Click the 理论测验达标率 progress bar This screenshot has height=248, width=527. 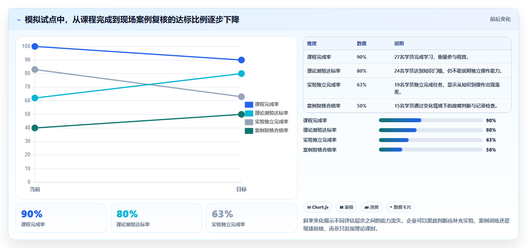coord(431,130)
